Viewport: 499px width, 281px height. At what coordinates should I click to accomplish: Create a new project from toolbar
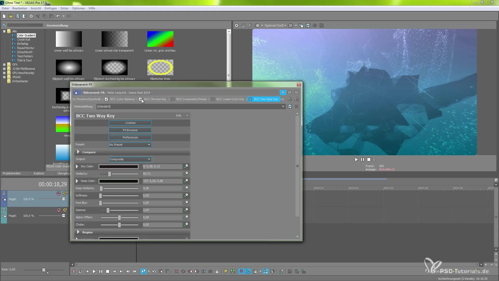tap(4, 16)
